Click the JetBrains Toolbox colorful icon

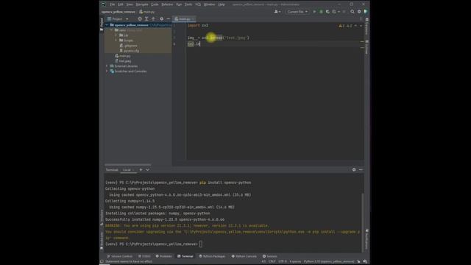(x=366, y=12)
